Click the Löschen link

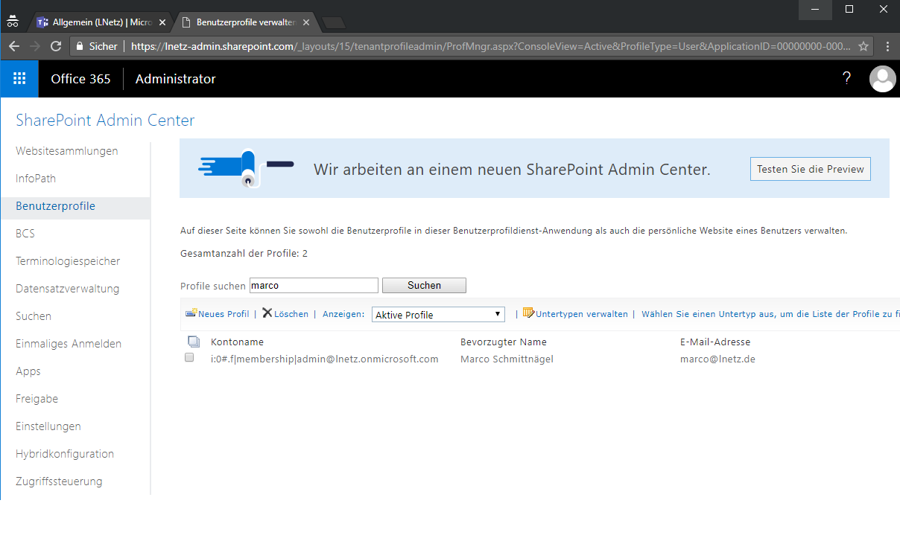[291, 314]
